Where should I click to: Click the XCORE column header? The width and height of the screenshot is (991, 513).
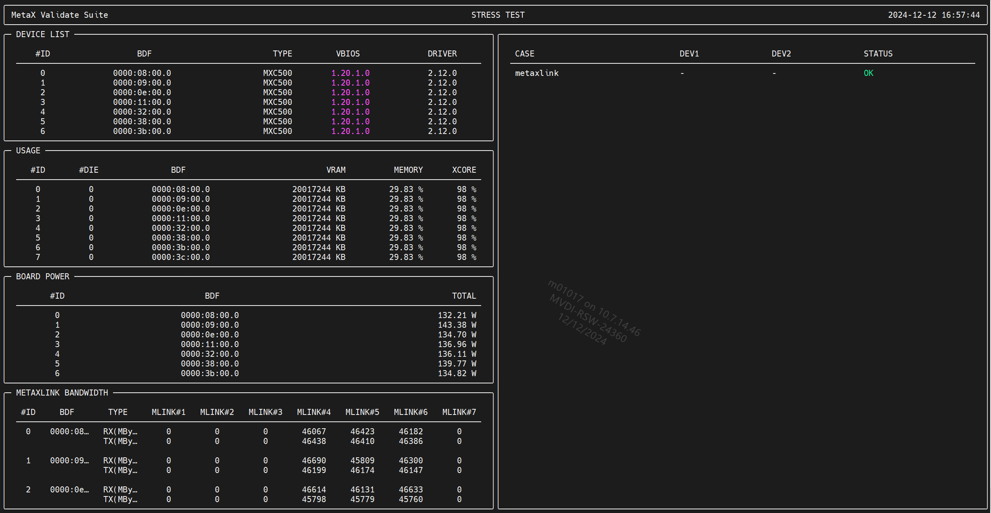(x=464, y=170)
